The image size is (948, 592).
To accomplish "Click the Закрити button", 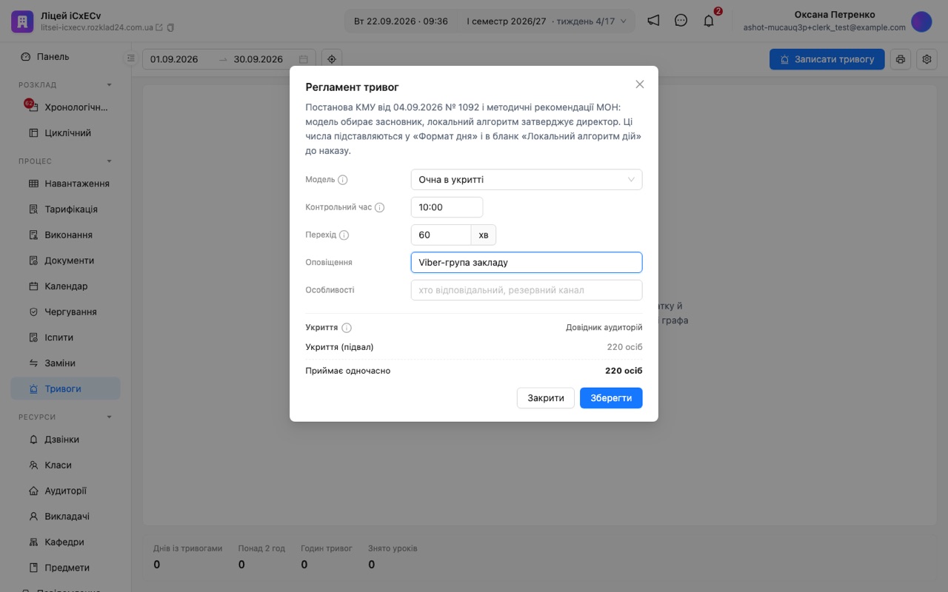I will pos(546,398).
